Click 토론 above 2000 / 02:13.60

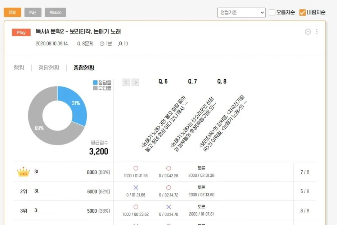point(201,187)
